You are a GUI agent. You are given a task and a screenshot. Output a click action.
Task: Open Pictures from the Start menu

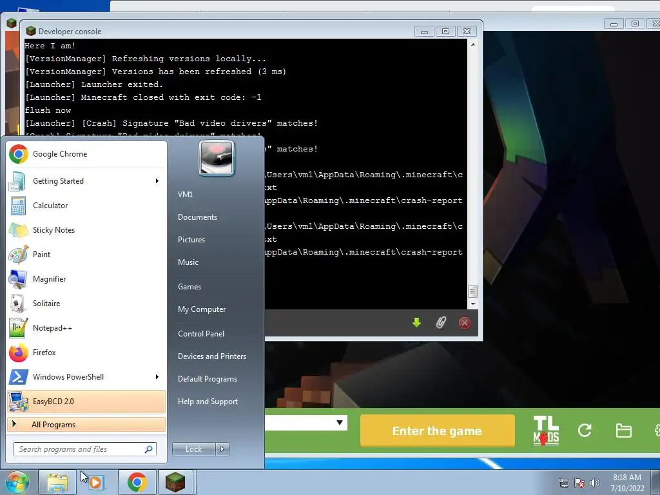coord(191,240)
